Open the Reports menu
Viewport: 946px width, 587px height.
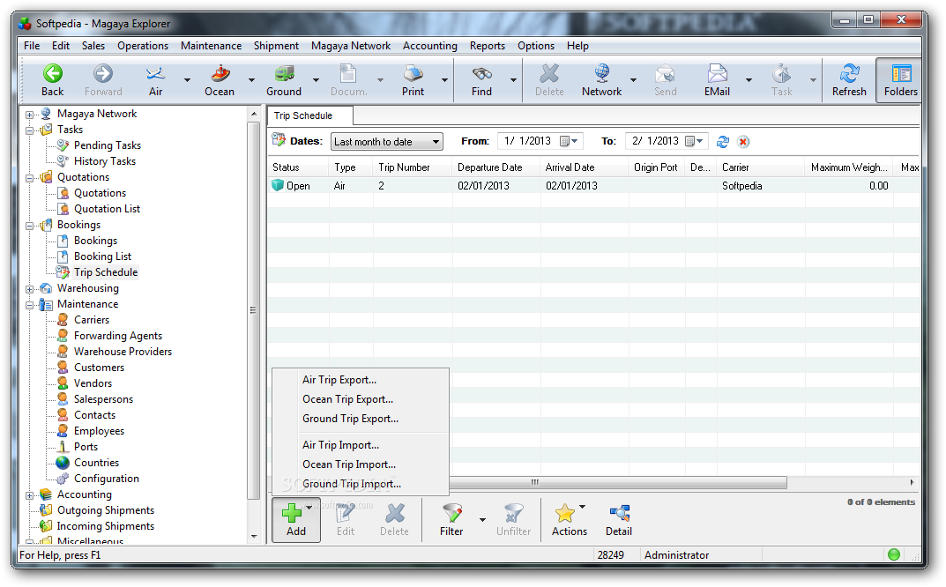[488, 46]
